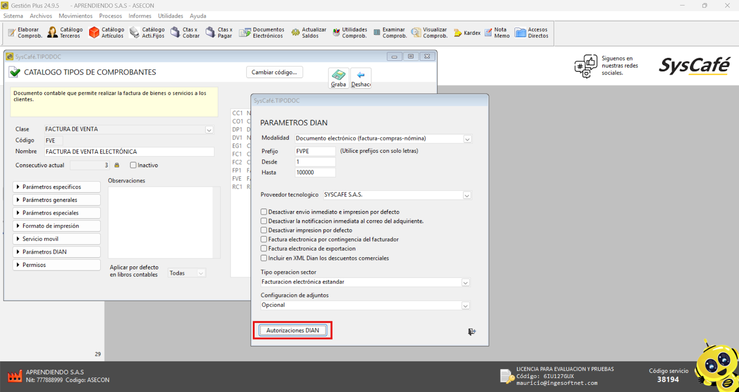Click the exit door icon in Parametros DIAN
This screenshot has height=392, width=739.
pyautogui.click(x=472, y=332)
